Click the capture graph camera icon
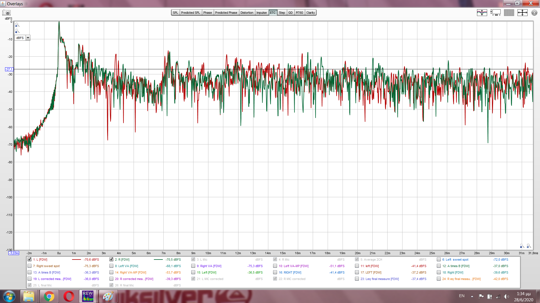 (6, 13)
